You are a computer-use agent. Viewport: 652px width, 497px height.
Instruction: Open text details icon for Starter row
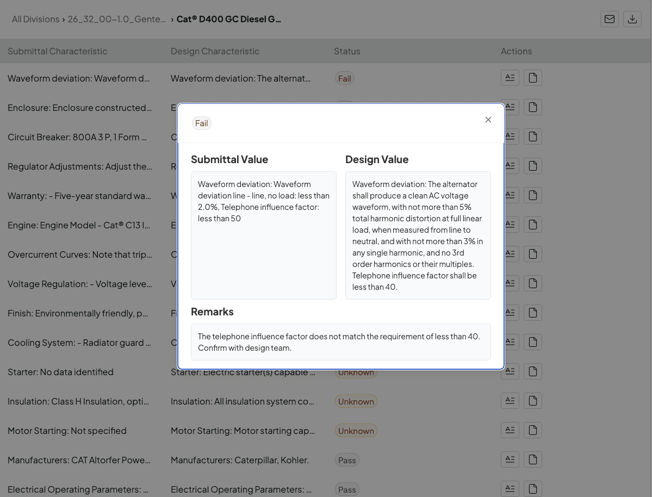click(510, 371)
